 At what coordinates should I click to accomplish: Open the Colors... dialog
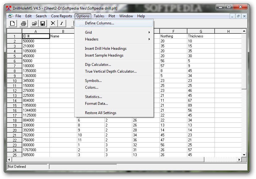pos(114,87)
